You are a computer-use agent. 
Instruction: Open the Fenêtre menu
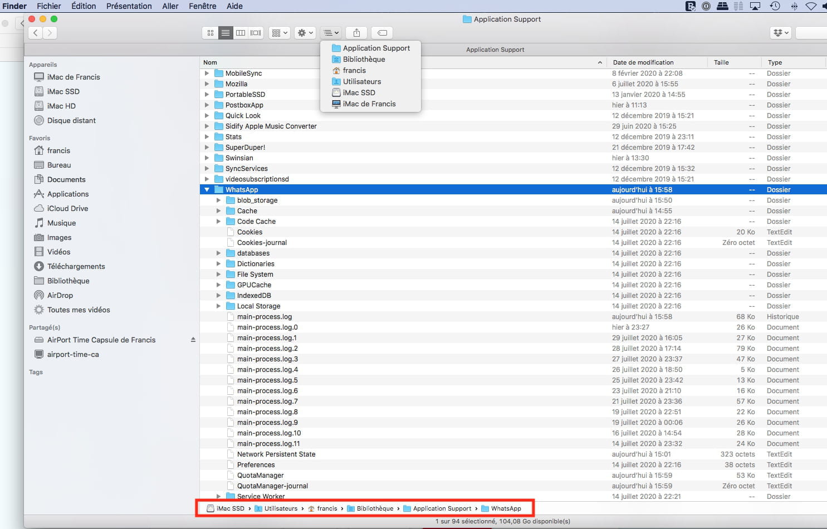click(x=203, y=6)
